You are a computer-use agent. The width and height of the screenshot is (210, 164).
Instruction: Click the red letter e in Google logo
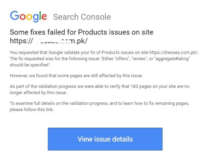(x=44, y=17)
